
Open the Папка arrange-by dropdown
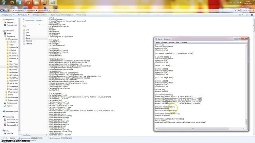[39, 20]
